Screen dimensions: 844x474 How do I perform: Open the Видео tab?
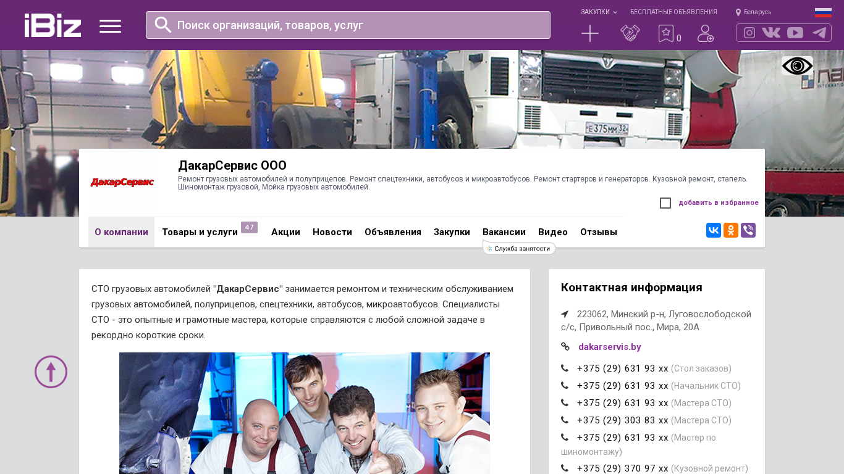553,232
